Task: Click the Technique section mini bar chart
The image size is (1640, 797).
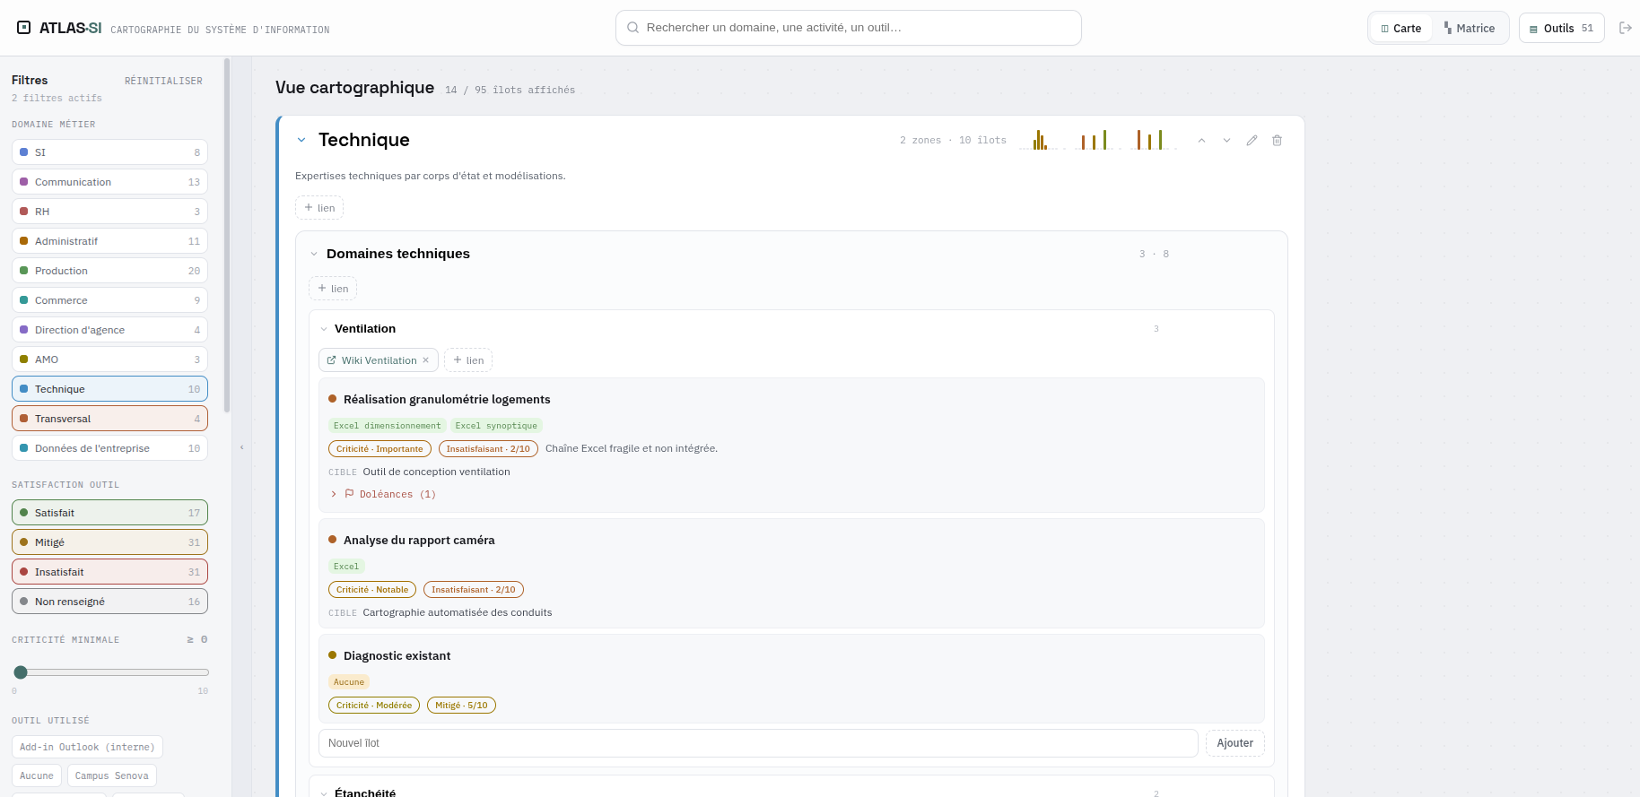Action: pos(1098,139)
